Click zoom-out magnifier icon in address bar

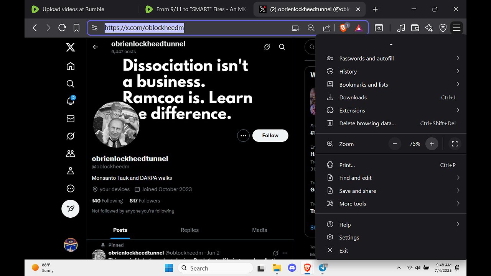311,28
